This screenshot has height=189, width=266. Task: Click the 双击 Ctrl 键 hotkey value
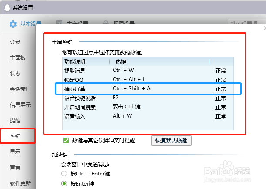(x=127, y=107)
